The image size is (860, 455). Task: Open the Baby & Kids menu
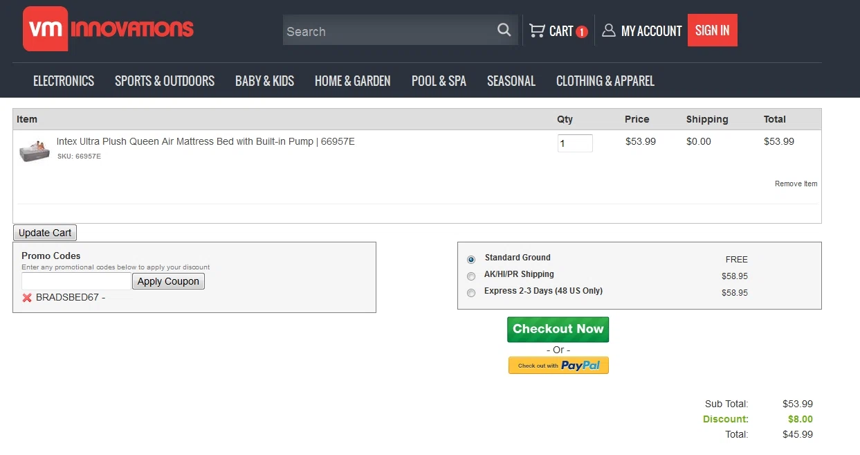264,81
